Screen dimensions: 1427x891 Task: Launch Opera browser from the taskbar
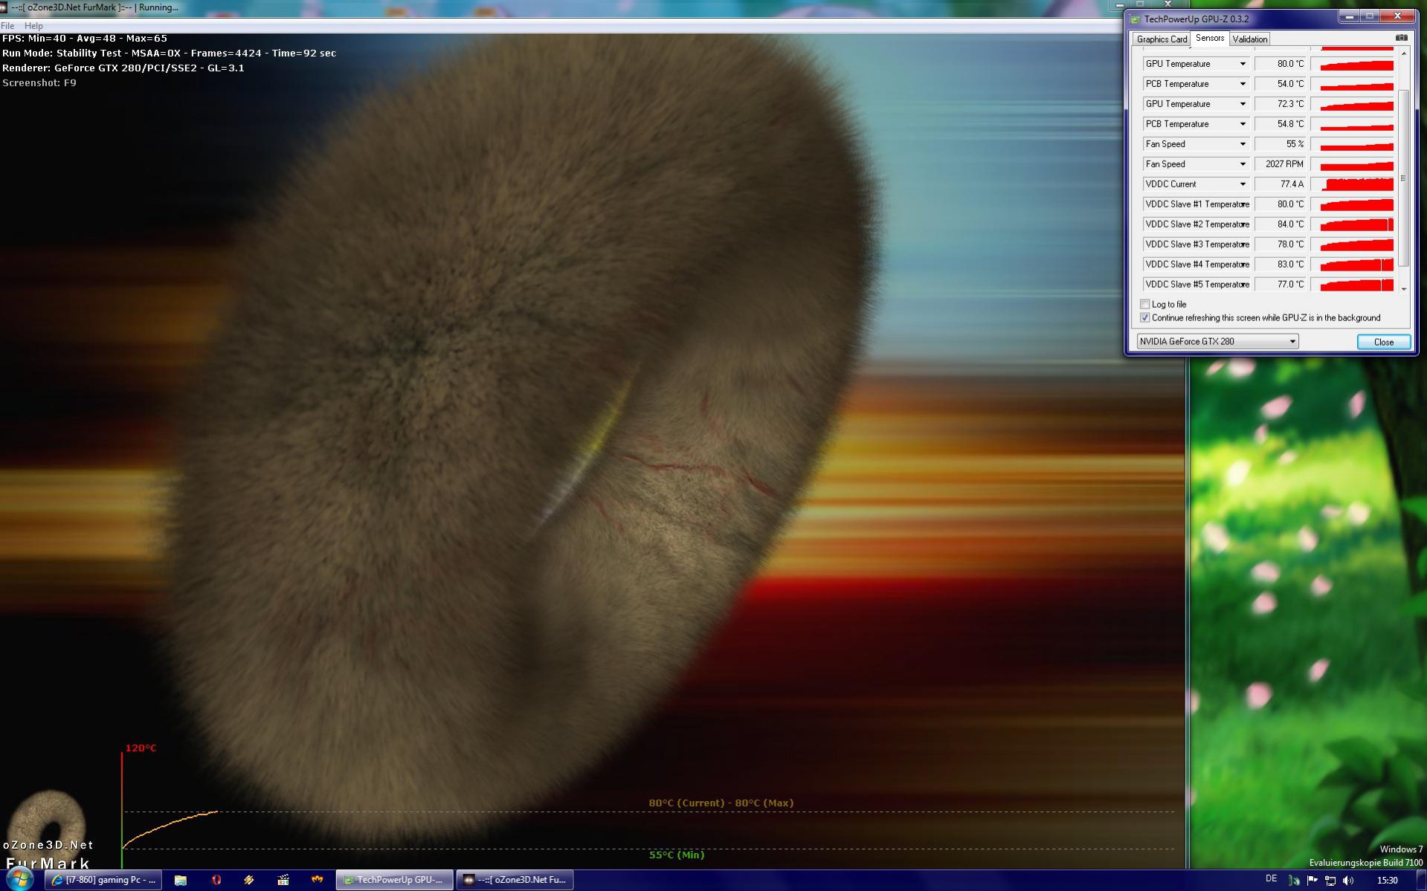tap(216, 880)
